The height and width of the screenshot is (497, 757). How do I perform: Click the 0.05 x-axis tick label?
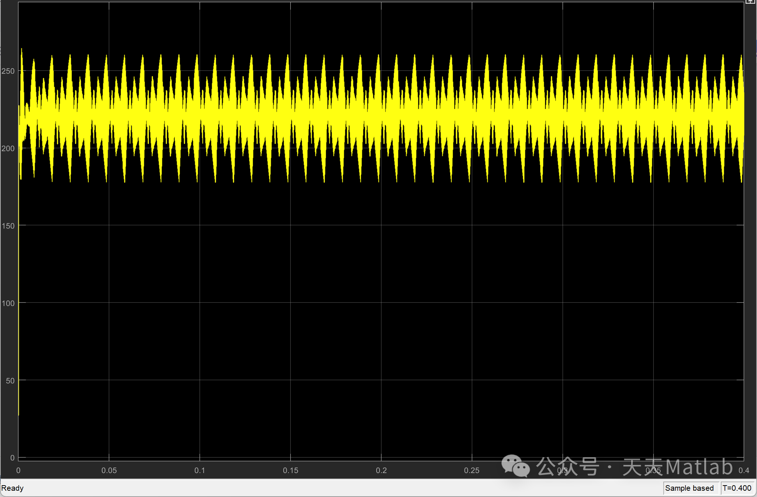tap(109, 470)
